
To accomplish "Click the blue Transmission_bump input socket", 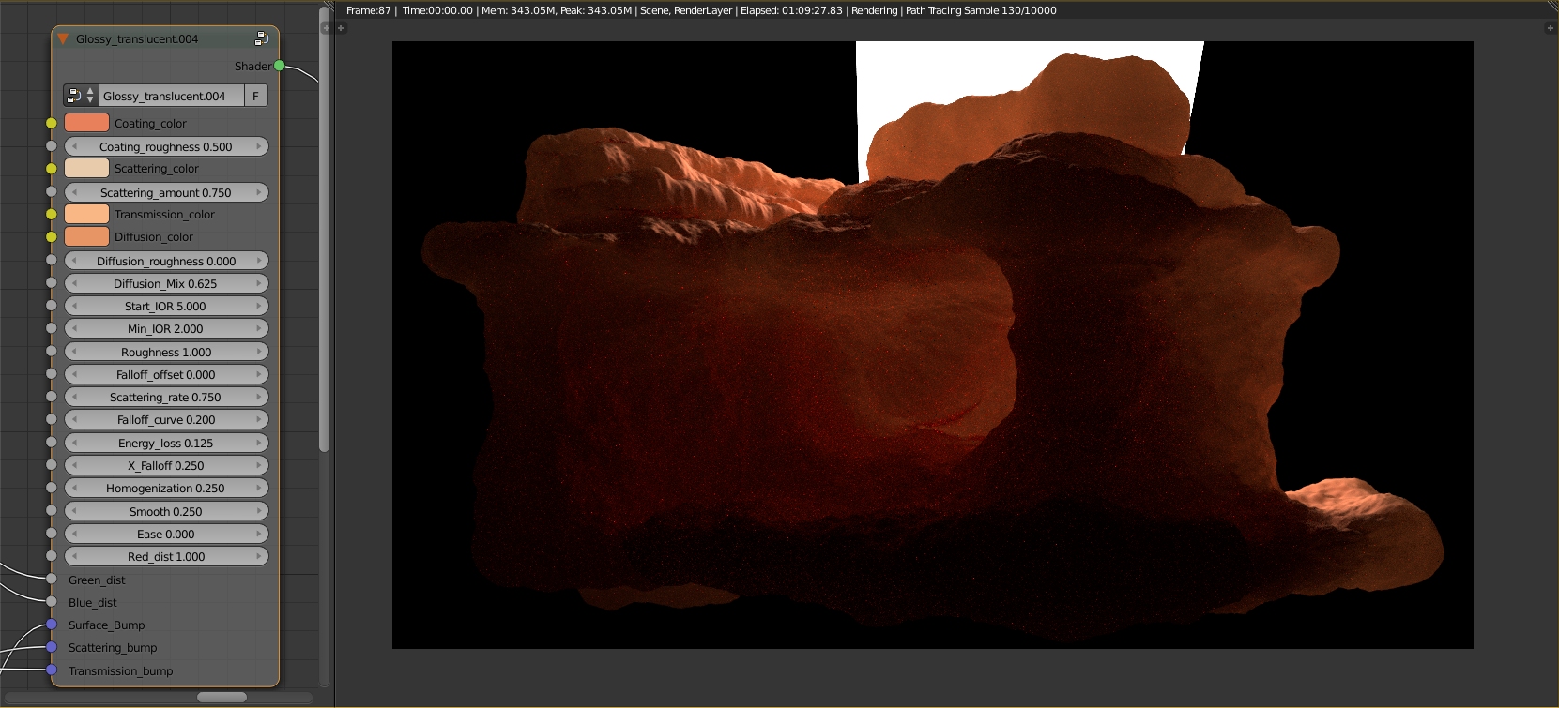I will click(52, 670).
